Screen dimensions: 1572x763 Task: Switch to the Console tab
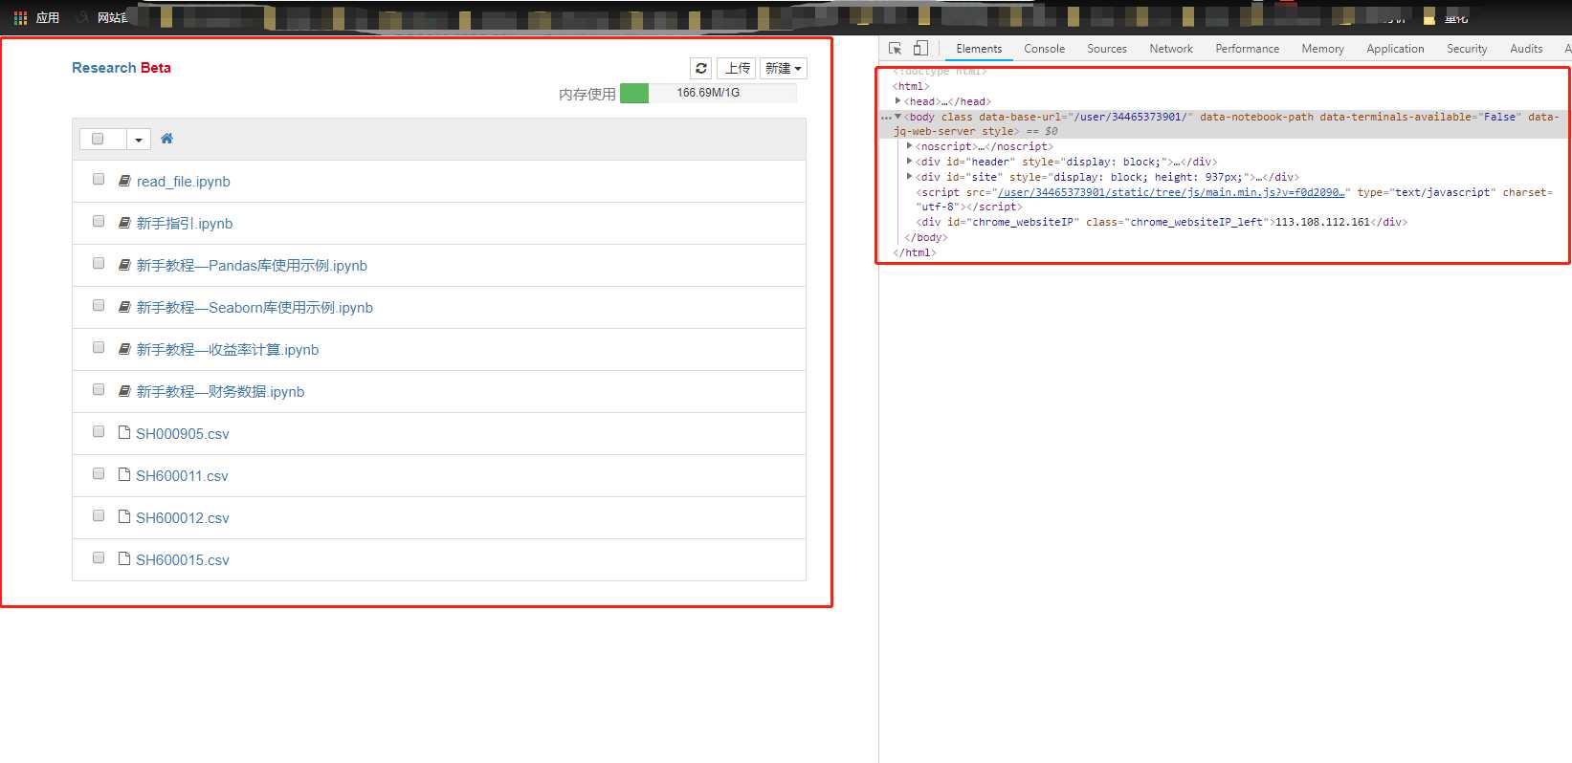pos(1044,49)
